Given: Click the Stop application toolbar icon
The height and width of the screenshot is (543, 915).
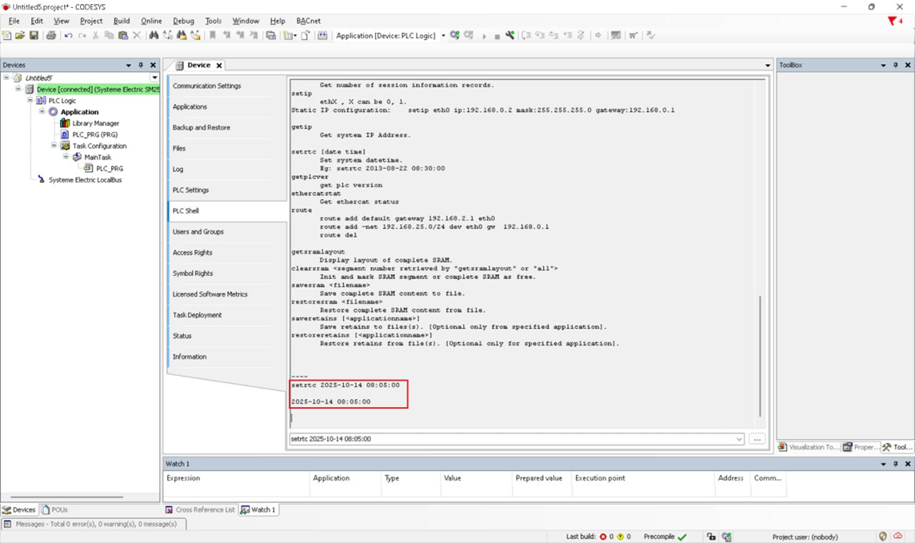Looking at the screenshot, I should (497, 36).
